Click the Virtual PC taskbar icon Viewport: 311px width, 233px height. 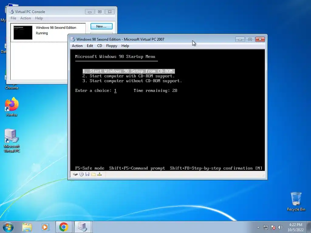[83, 227]
